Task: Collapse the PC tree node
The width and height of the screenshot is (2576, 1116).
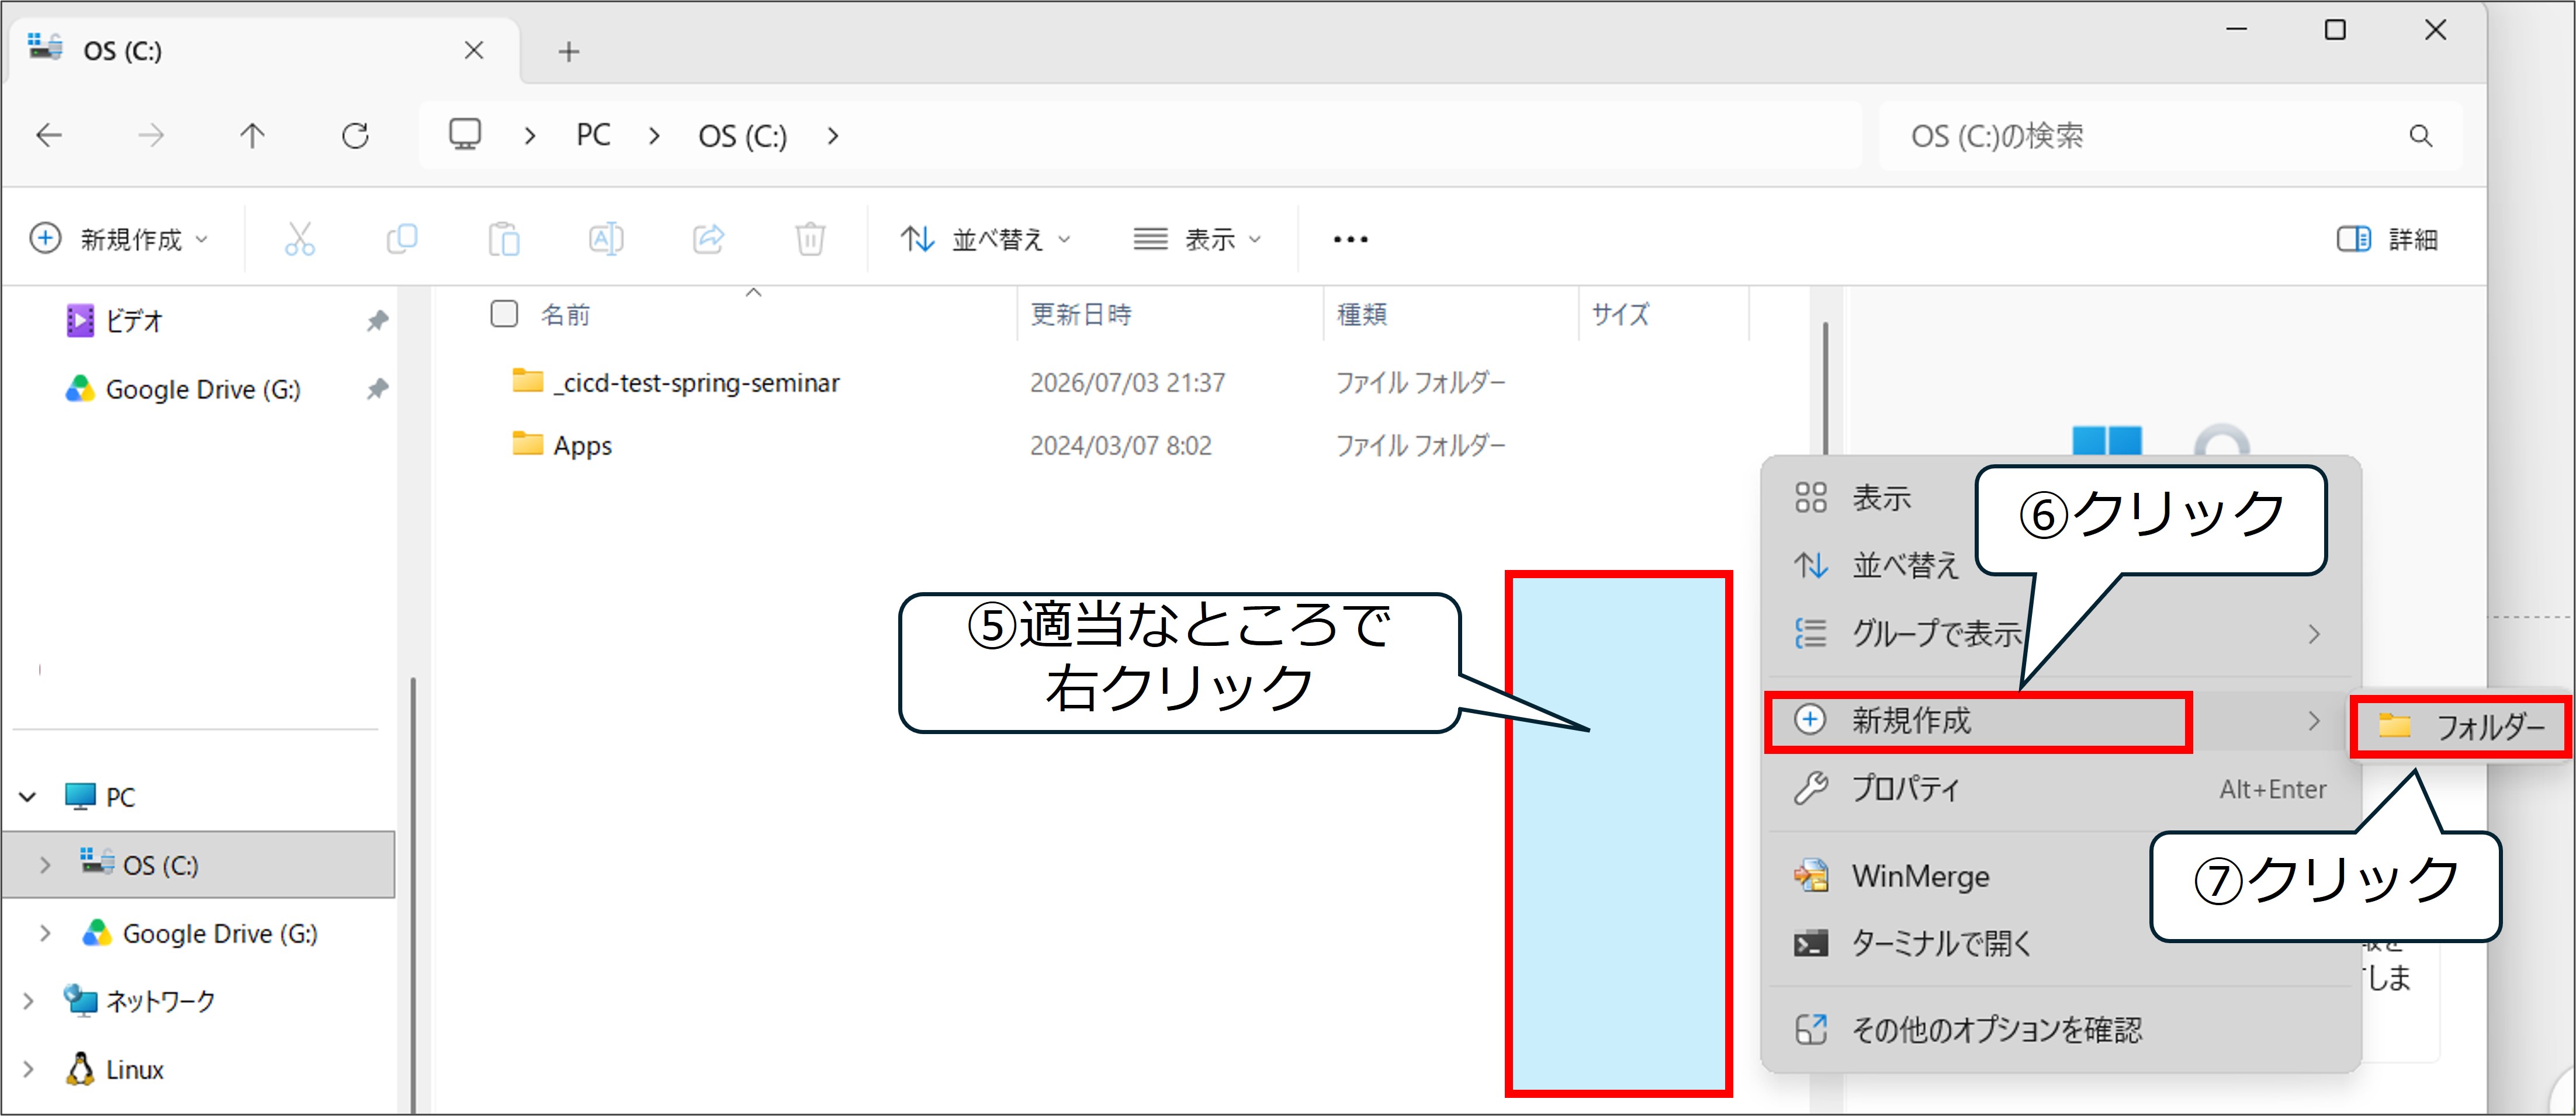Action: pyautogui.click(x=28, y=797)
